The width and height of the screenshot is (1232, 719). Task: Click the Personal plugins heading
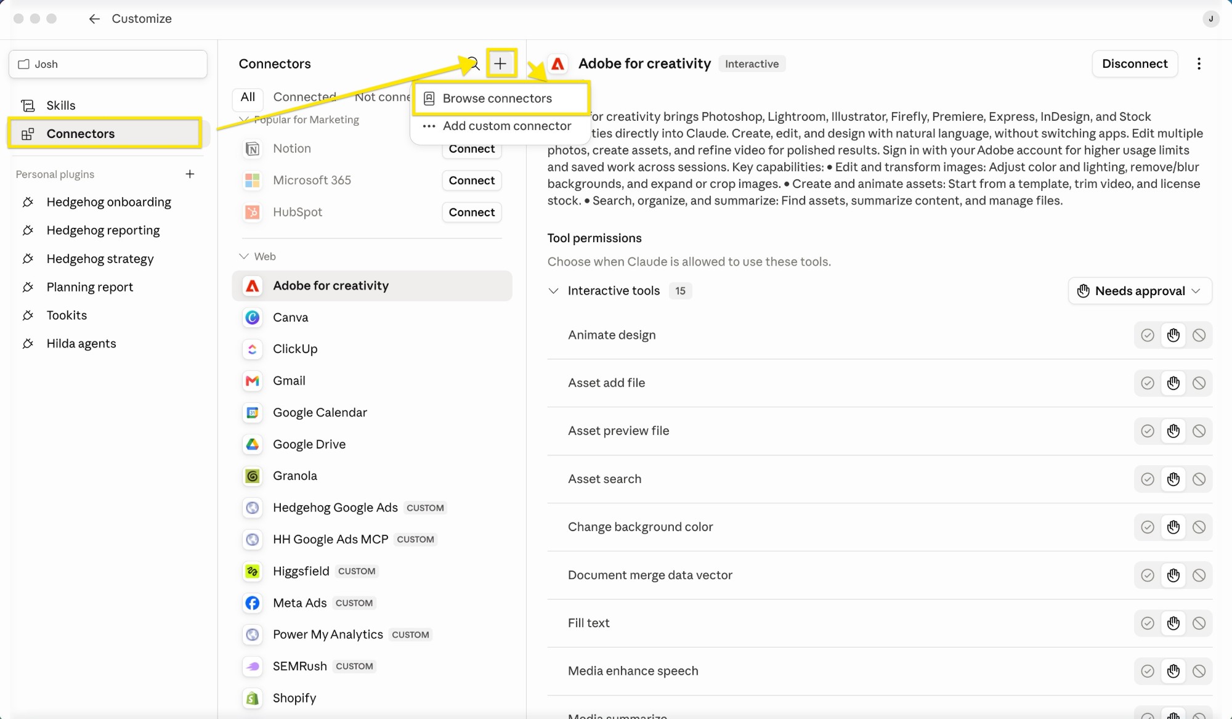click(x=55, y=174)
